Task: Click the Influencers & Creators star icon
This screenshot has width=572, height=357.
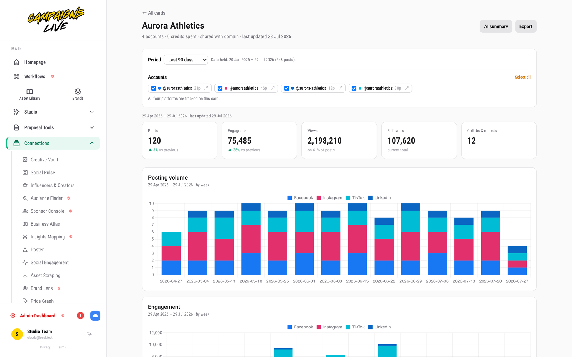Action: pos(25,185)
